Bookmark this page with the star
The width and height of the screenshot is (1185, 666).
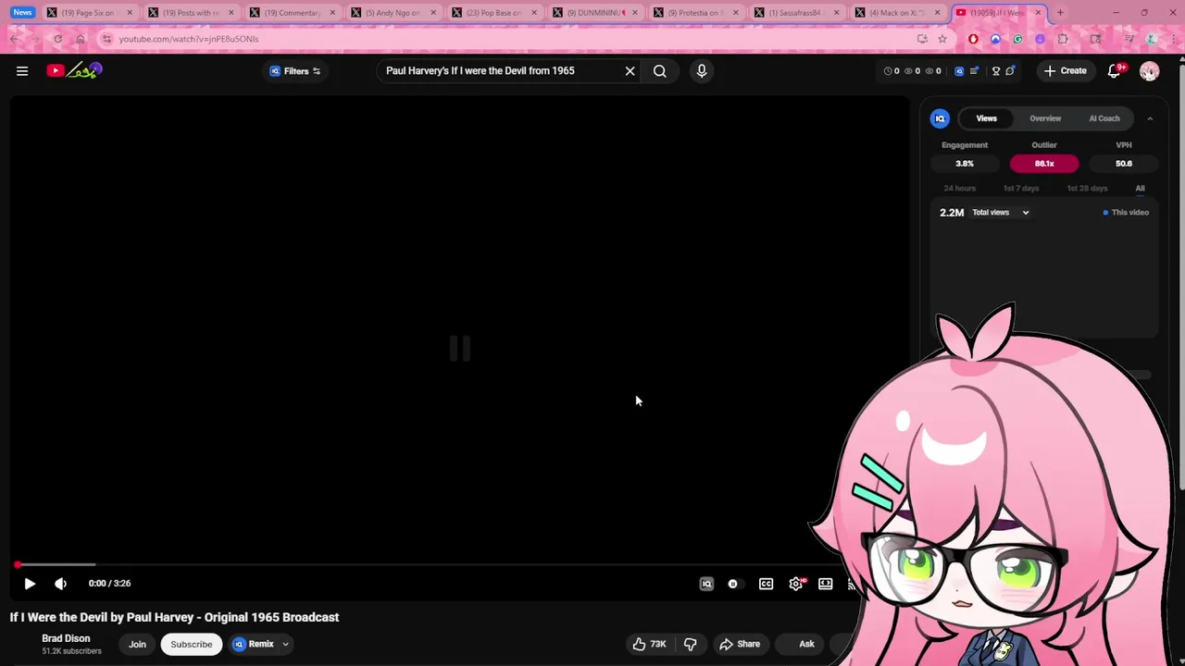click(x=942, y=39)
